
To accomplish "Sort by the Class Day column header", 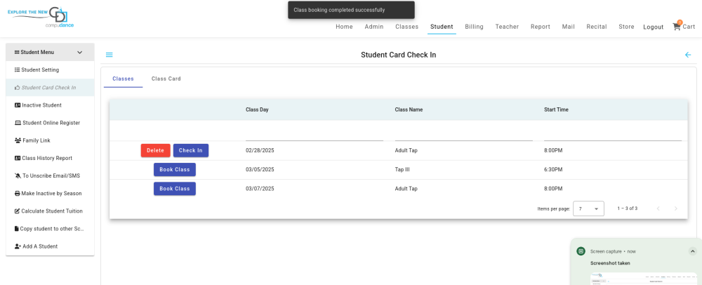I will 257,110.
